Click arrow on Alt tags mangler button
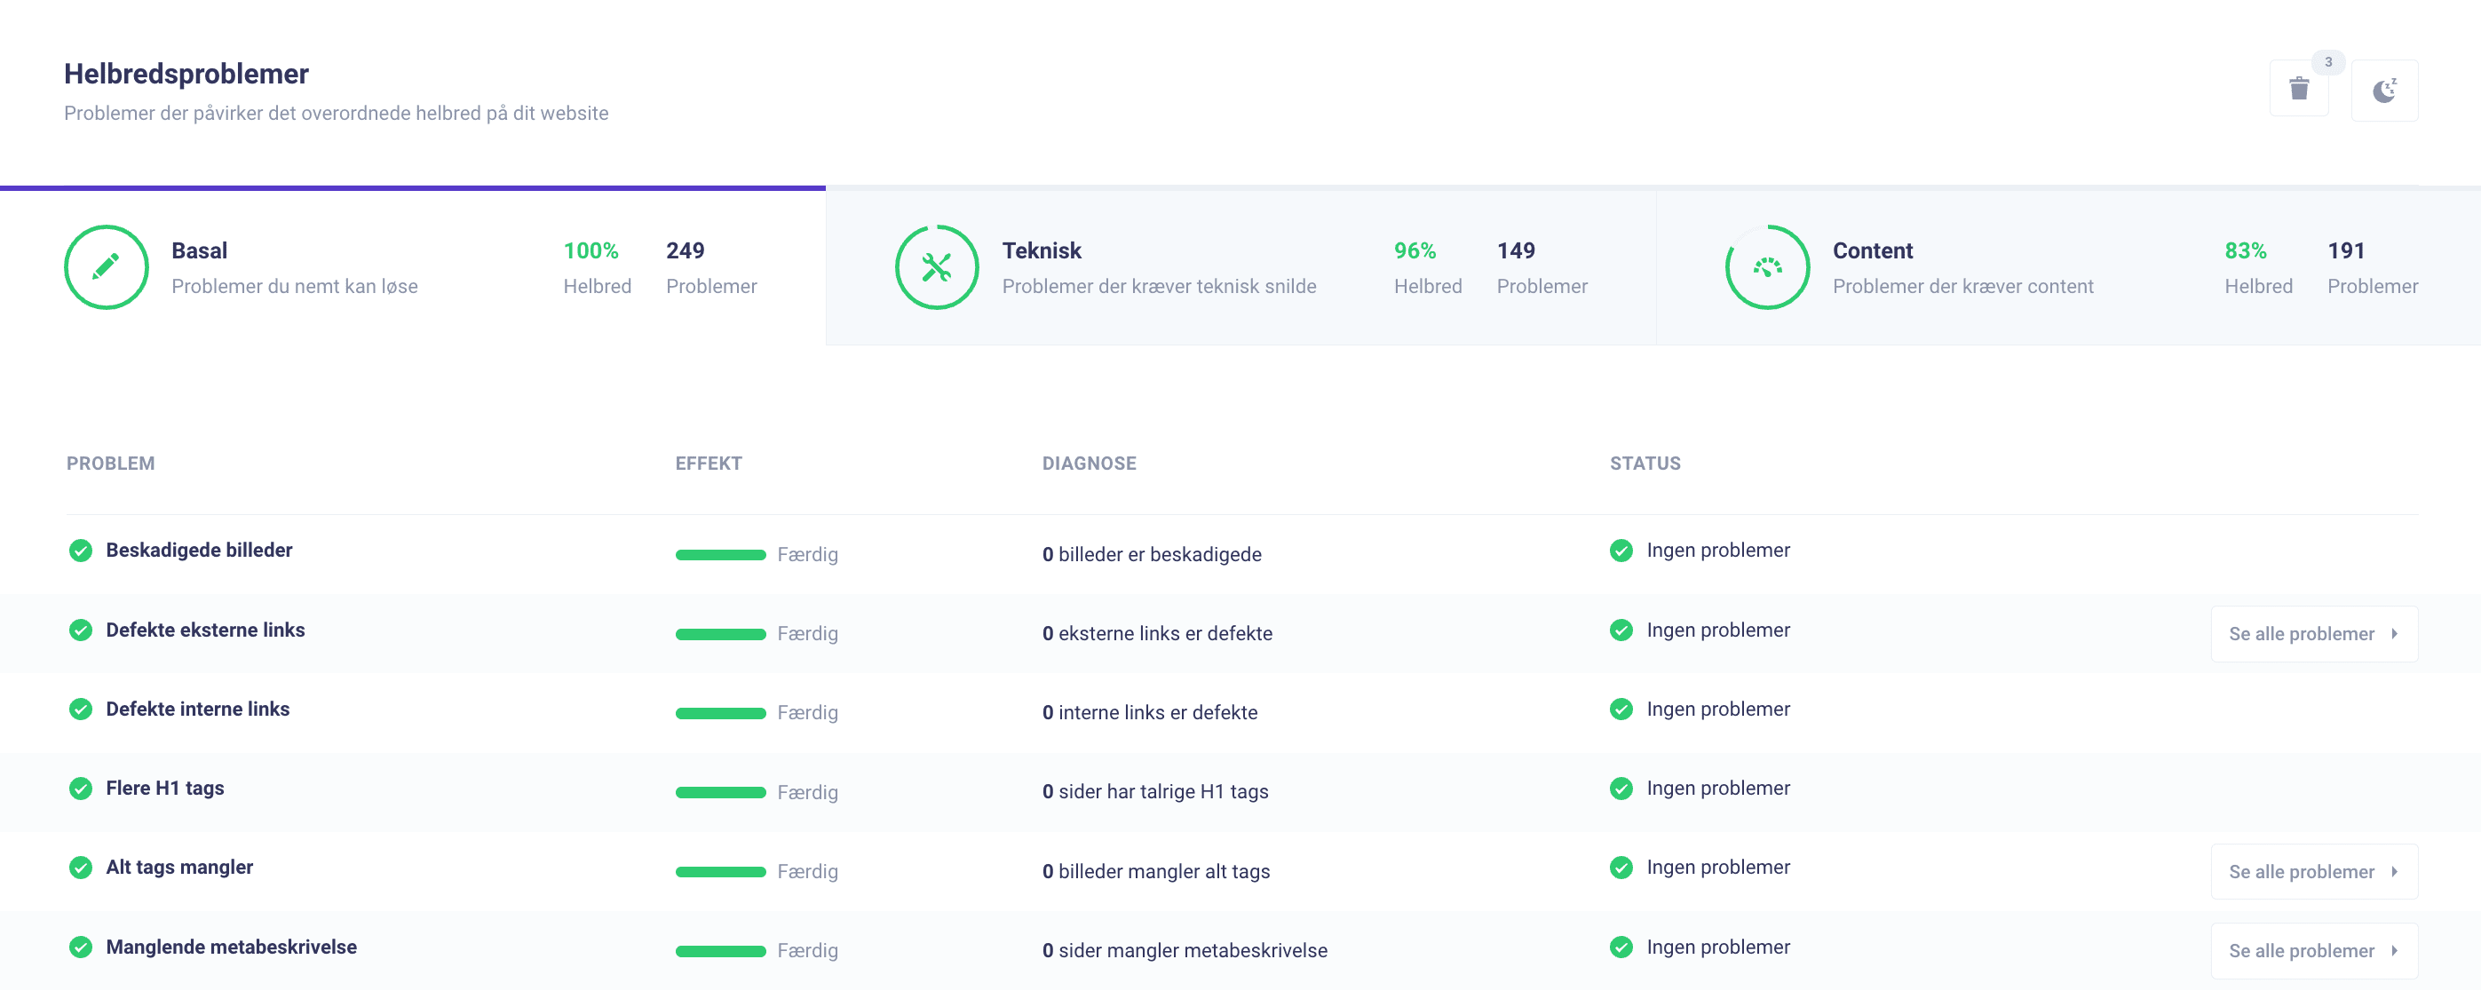The image size is (2481, 991). 2394,872
